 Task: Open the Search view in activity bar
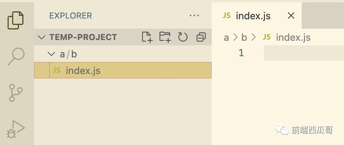tap(16, 56)
